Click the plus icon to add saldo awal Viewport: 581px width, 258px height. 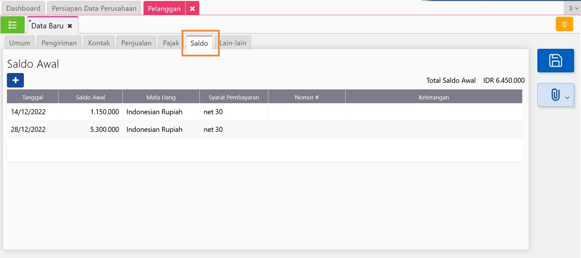(x=15, y=80)
